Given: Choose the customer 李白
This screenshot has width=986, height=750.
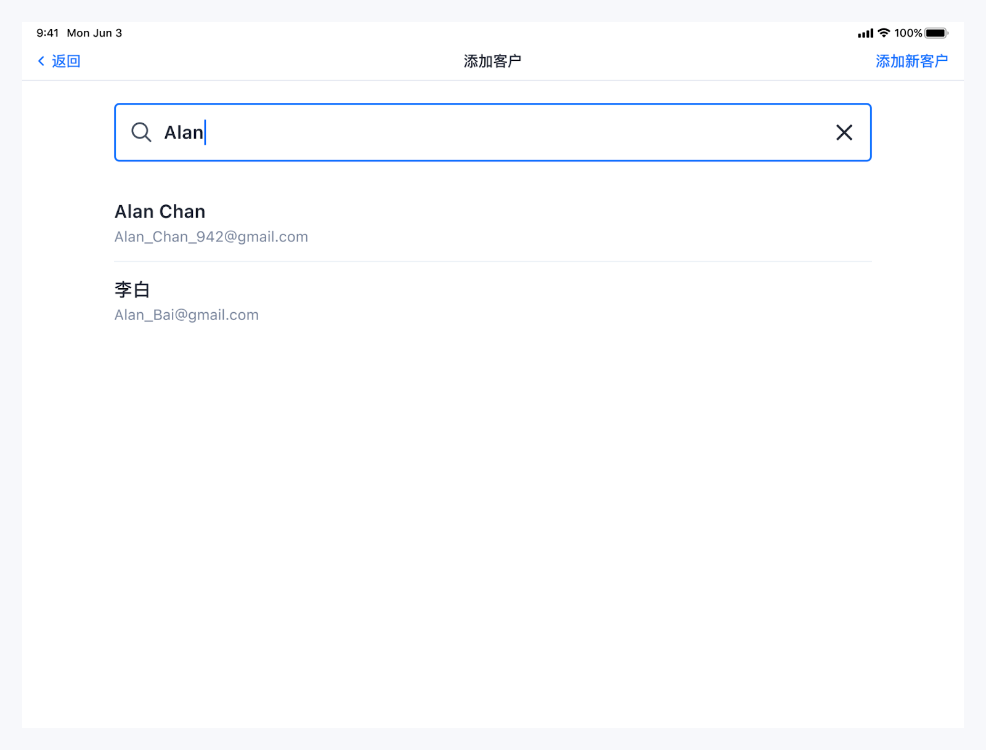Looking at the screenshot, I should click(132, 289).
